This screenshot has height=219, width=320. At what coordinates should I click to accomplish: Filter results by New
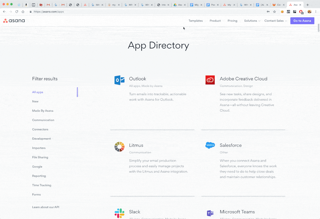[35, 101]
